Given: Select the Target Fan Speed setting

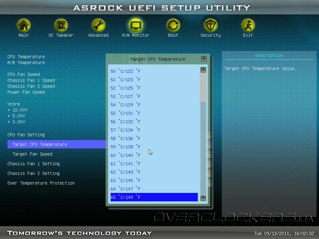Looking at the screenshot, I should (32, 154).
